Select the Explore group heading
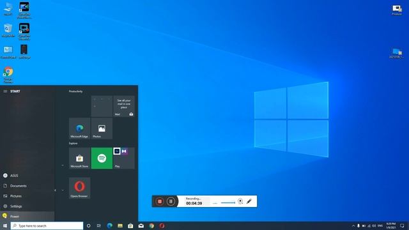This screenshot has height=230, width=409. coord(73,143)
